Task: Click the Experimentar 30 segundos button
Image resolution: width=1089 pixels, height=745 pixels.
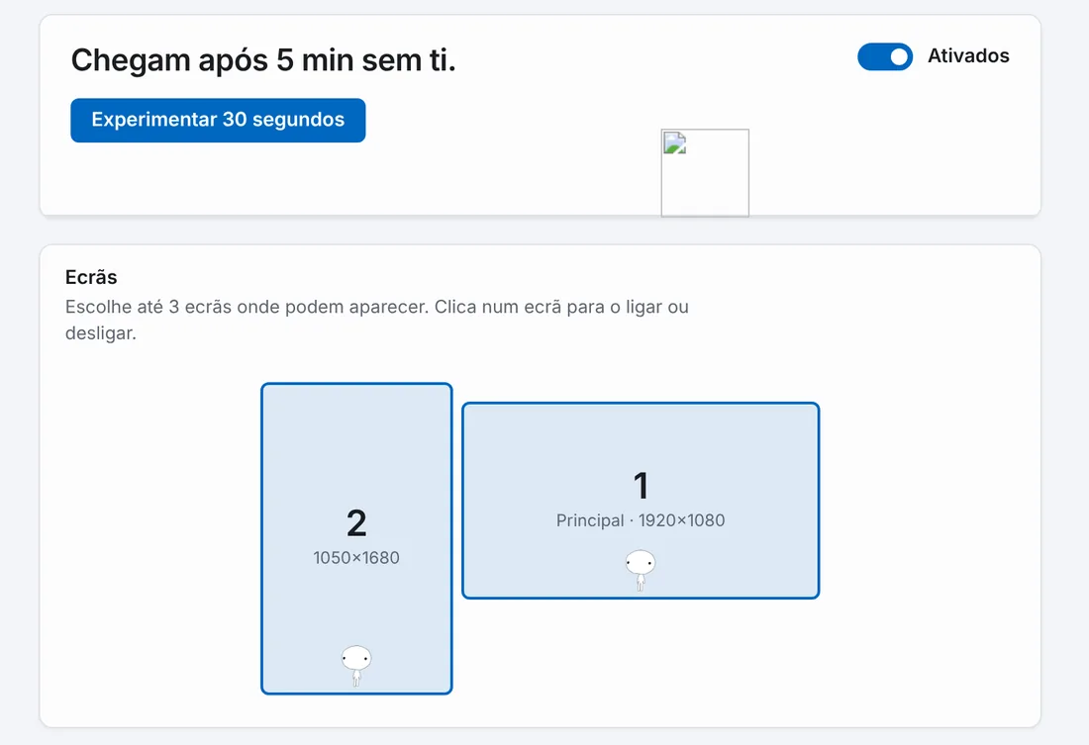Action: pos(218,120)
